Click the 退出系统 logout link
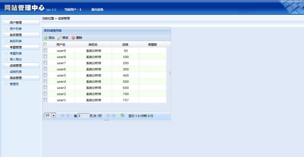The width and height of the screenshot is (304, 157). 97,9
